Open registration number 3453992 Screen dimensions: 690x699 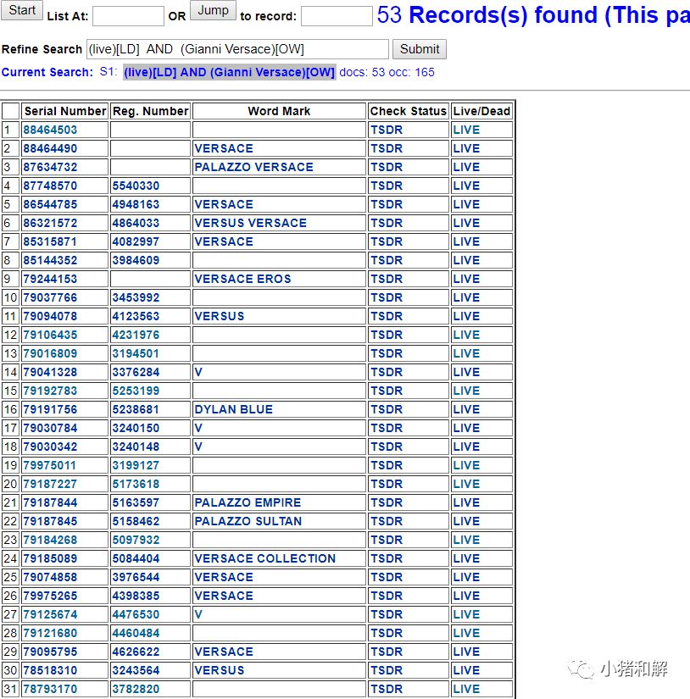point(136,297)
